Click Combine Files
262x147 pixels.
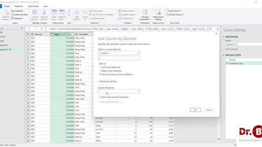pos(126,18)
